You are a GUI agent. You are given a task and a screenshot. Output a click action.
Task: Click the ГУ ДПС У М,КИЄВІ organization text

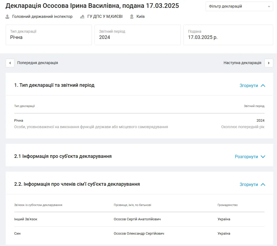pos(105,16)
